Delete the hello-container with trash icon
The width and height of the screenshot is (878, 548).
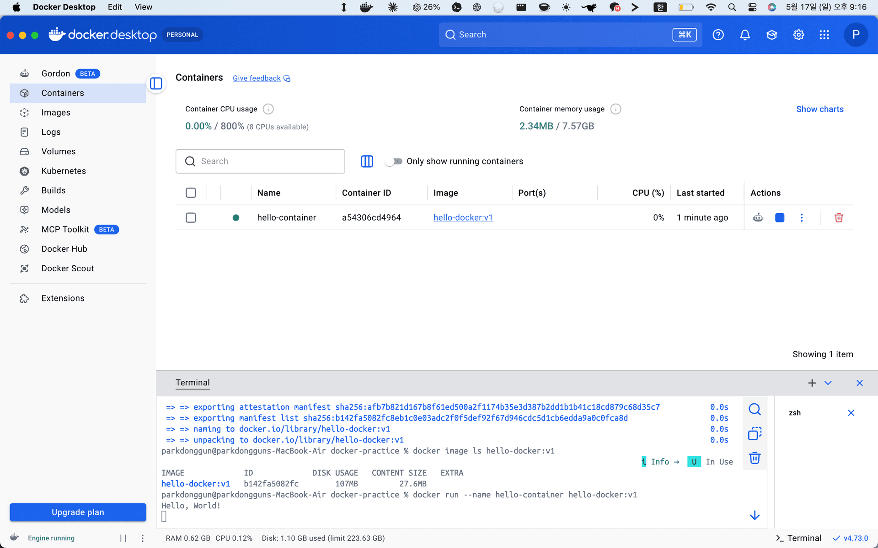(x=839, y=218)
